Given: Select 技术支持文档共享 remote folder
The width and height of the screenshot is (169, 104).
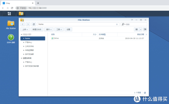Looking at the screenshot, I should click(32, 66).
